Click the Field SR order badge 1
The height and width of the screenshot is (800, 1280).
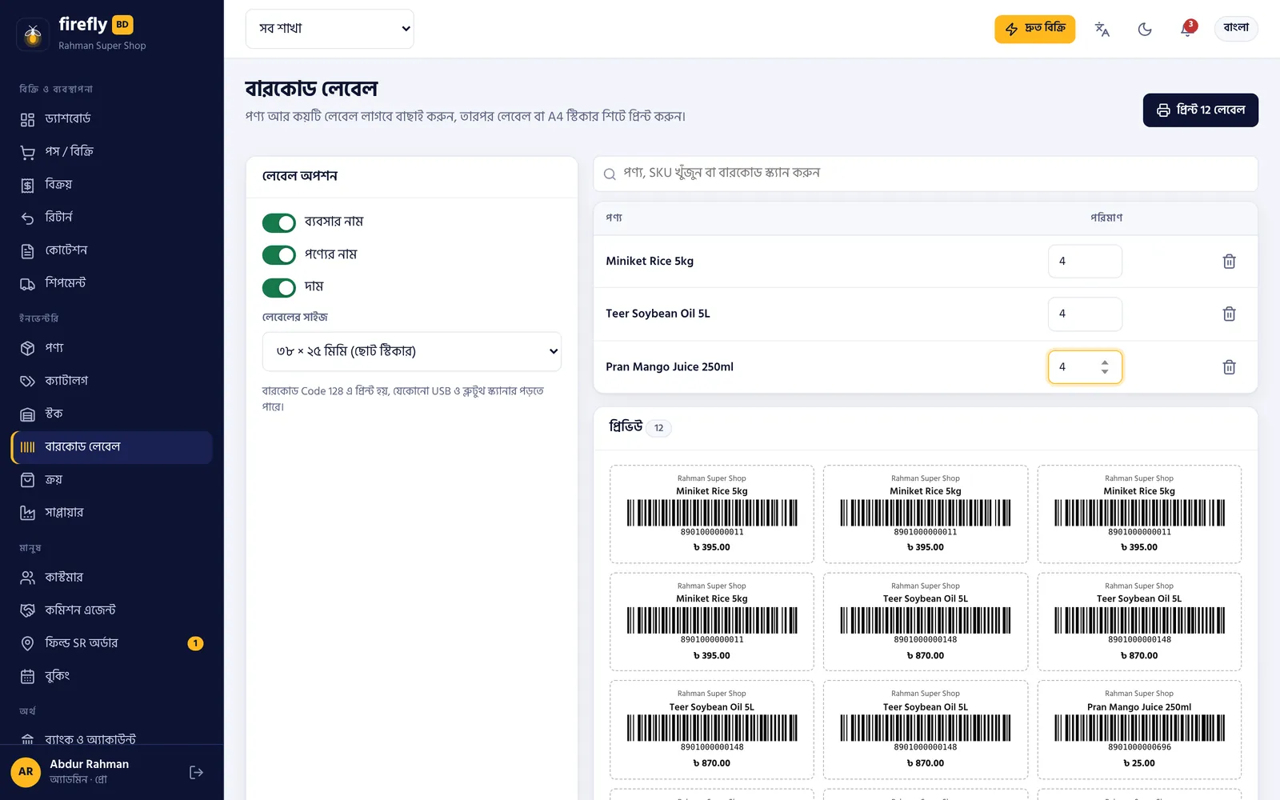[195, 643]
